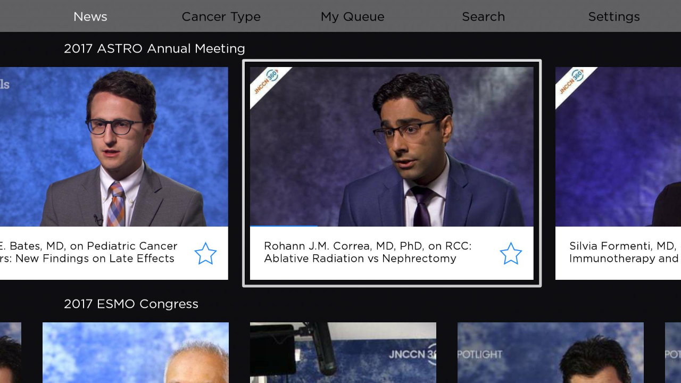Play the Rohann J.M. Correa video thumbnail
Image resolution: width=681 pixels, height=383 pixels.
point(392,146)
